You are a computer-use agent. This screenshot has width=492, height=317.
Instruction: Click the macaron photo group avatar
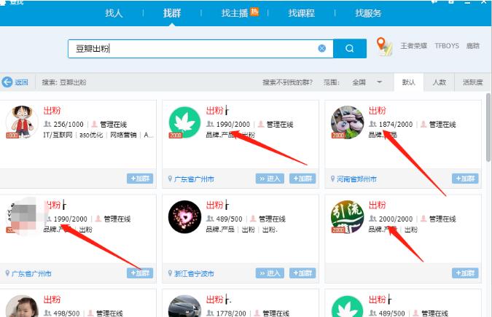tap(347, 122)
